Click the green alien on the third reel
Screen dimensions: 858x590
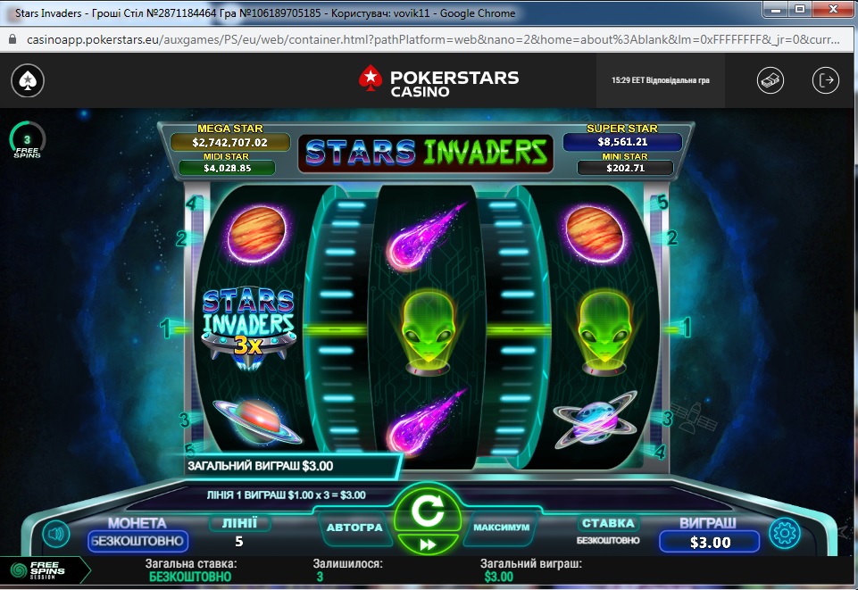click(604, 332)
